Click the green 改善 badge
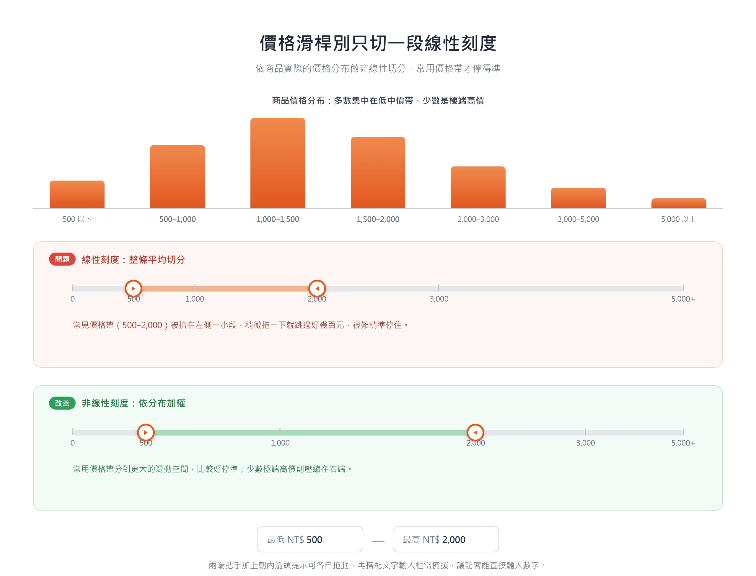 coord(62,403)
